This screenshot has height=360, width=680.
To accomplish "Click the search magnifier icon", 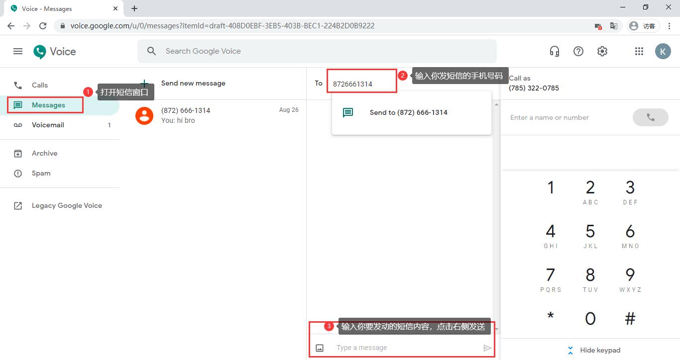I will [152, 51].
